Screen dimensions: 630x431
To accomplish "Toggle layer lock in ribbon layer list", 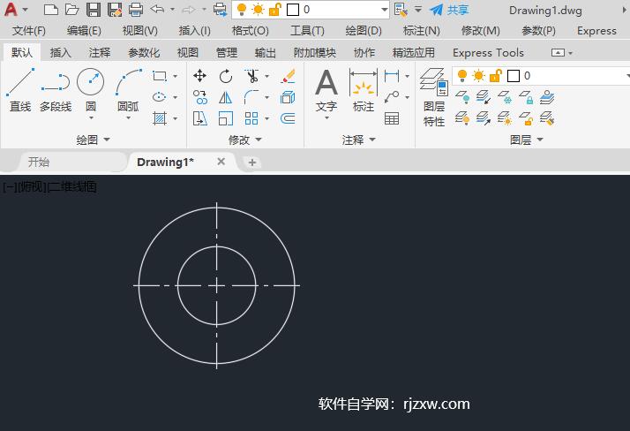I will (x=495, y=75).
